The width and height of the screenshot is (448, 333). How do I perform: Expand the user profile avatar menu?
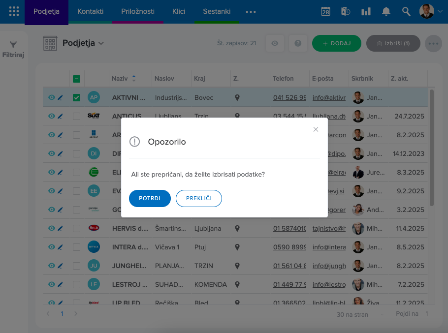click(431, 12)
